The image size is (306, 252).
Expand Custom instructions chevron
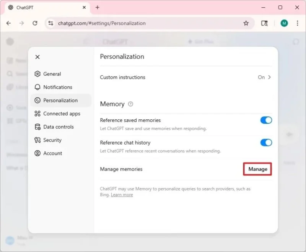coord(269,77)
